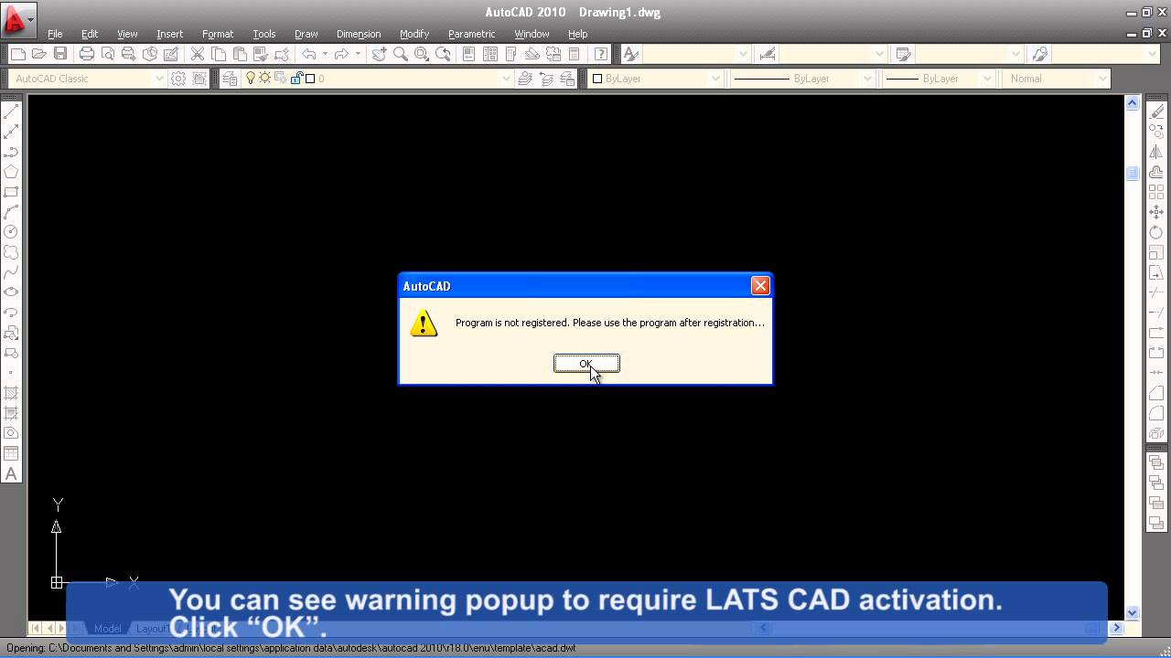Select the Rectangle draw tool
The image size is (1171, 658).
(11, 192)
